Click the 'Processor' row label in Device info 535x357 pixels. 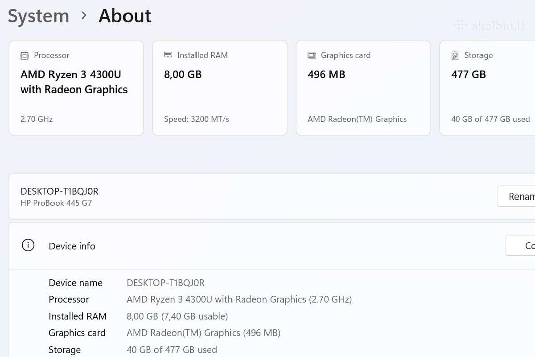pyautogui.click(x=69, y=299)
